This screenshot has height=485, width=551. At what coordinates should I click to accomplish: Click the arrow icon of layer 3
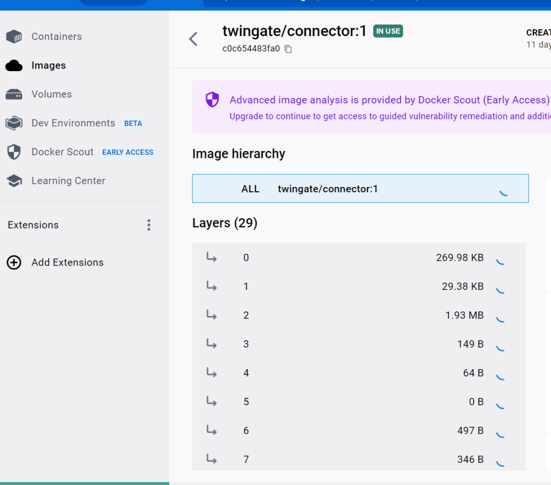[x=211, y=344]
